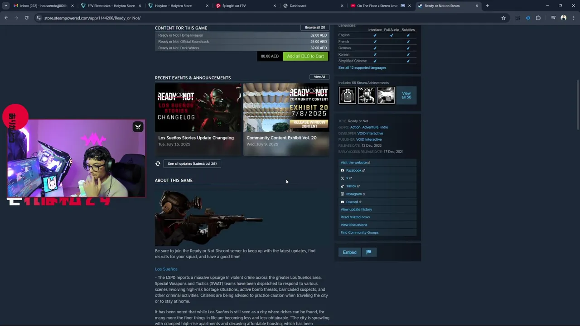580x326 pixels.
Task: Open the tab search dropdown chevron
Action: pos(5,6)
